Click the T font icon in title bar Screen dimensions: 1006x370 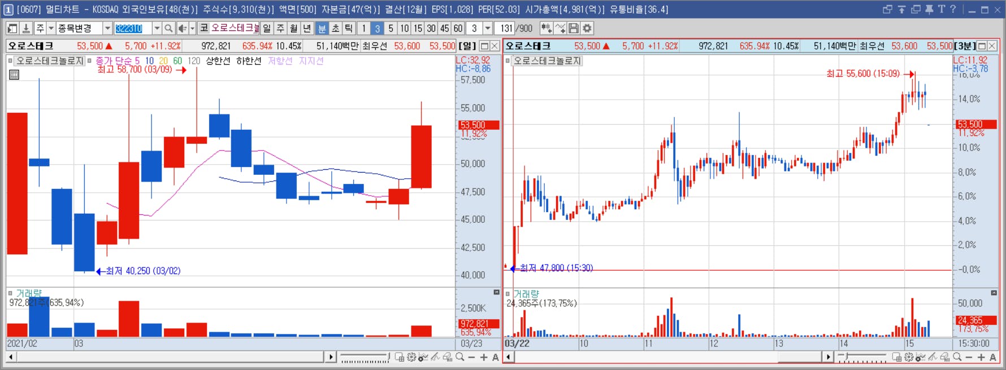point(941,9)
